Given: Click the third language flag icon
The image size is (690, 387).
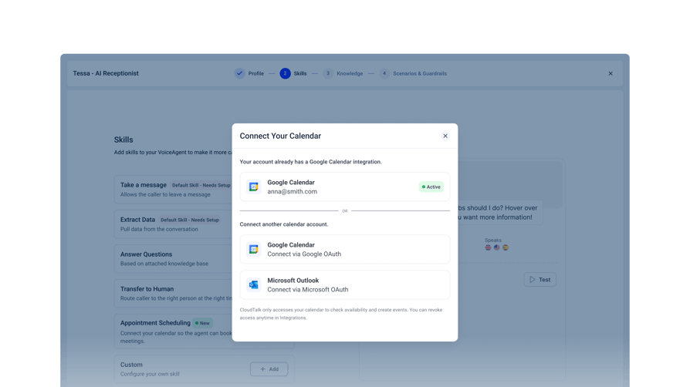Looking at the screenshot, I should pos(506,247).
